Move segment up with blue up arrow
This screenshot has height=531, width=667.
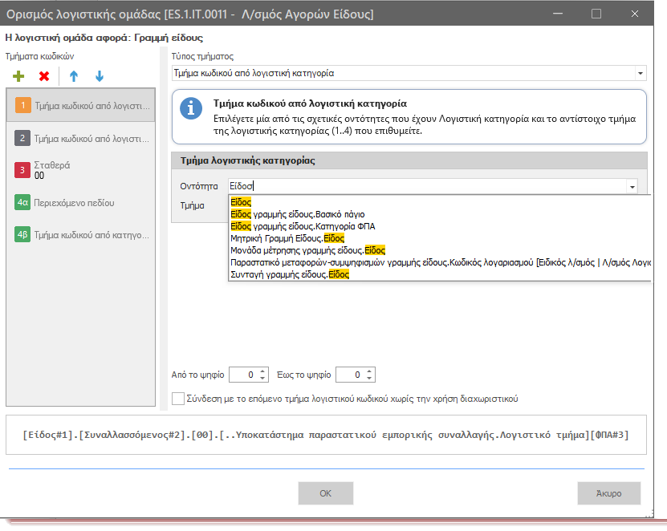pyautogui.click(x=74, y=76)
